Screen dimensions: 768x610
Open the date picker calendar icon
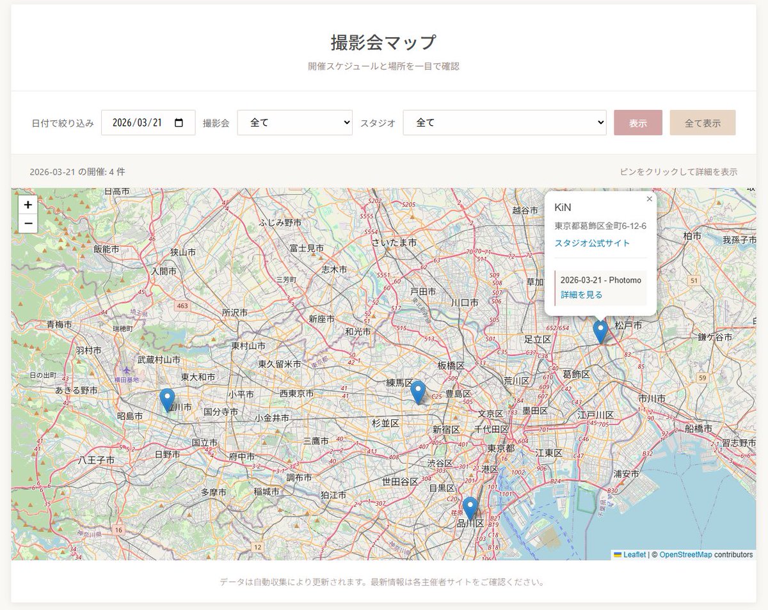pyautogui.click(x=179, y=123)
